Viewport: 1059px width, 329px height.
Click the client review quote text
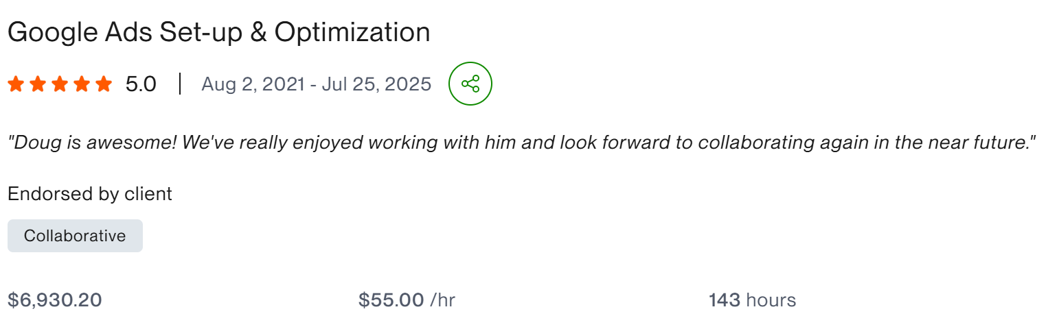coord(521,143)
